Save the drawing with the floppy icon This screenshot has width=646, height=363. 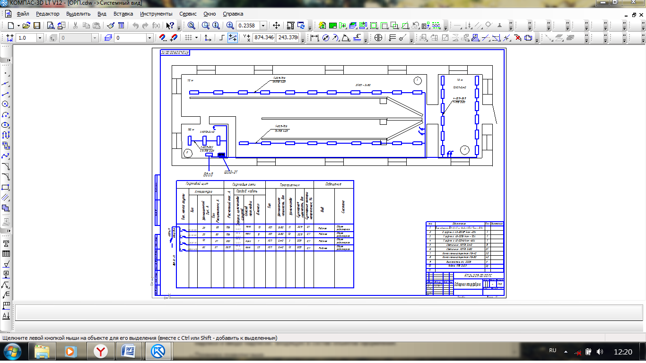(x=36, y=26)
